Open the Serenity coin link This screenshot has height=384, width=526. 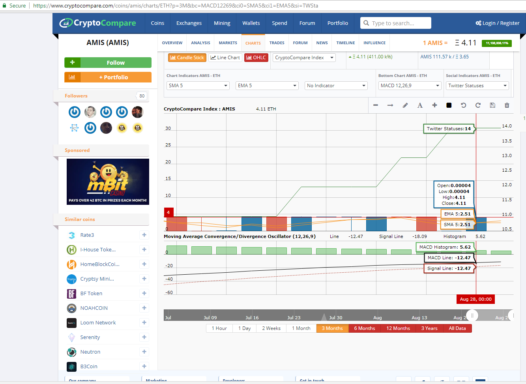coord(90,337)
